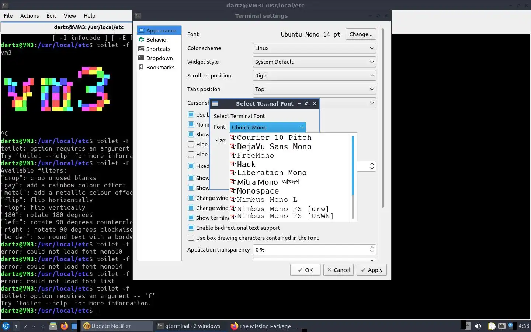531x332 pixels.
Task: Open the Help menu
Action: click(89, 16)
